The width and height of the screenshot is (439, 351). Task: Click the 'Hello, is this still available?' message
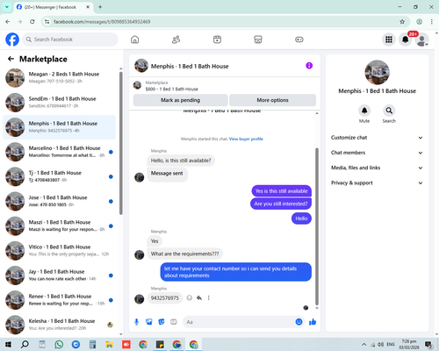(181, 161)
